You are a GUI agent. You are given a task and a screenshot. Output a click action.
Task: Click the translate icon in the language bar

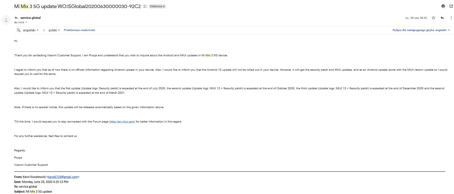point(19,30)
